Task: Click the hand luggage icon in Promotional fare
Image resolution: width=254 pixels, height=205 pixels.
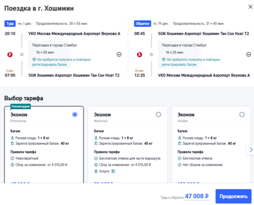Action: click(12, 138)
